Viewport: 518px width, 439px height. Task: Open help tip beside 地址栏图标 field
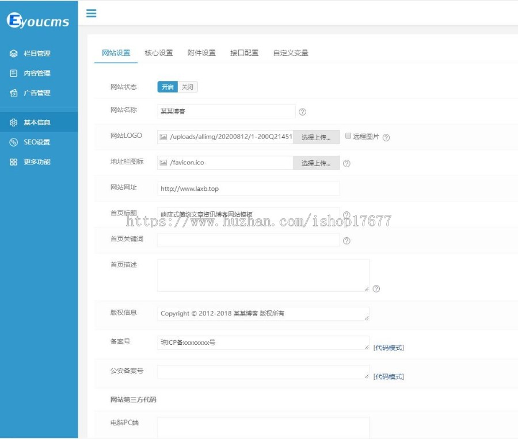(346, 163)
